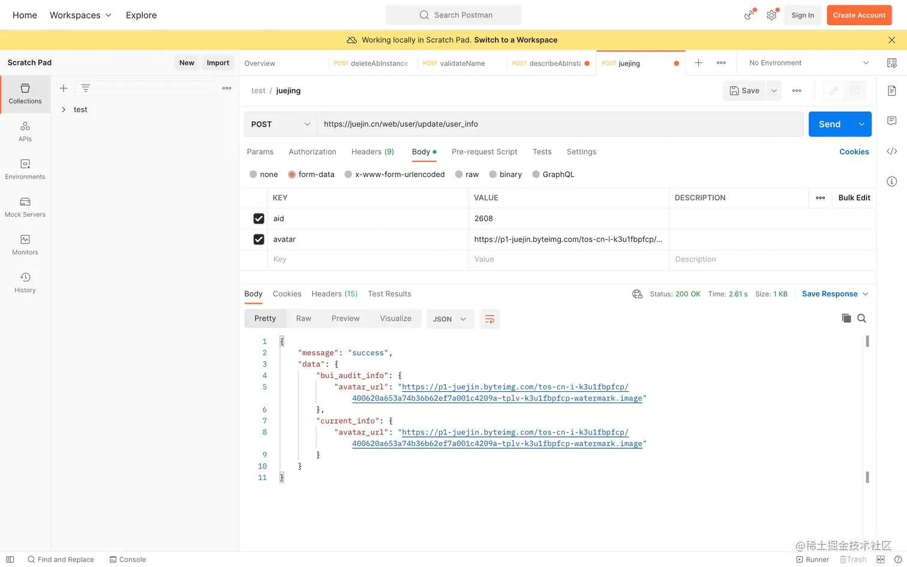Open the Save Response dropdown
This screenshot has width=907, height=567.
(x=835, y=294)
